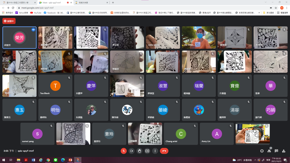
Task: Select the Tea Black participant tile
Action: coord(55,85)
